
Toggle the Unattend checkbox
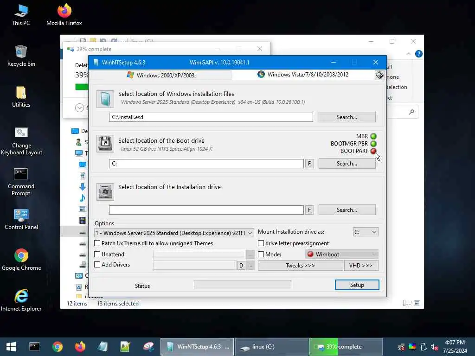97,254
